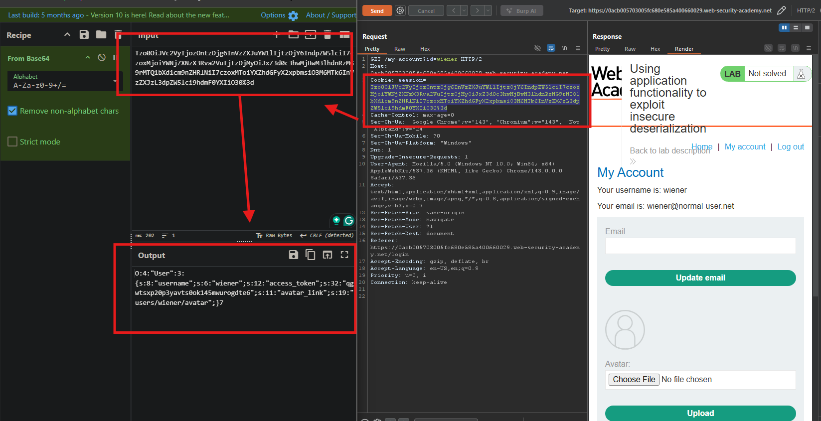Click the Update email button
Viewport: 821px width, 421px height.
tap(700, 278)
